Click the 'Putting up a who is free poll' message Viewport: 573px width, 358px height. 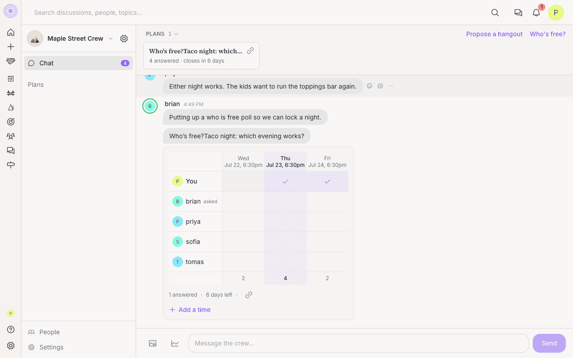click(x=245, y=117)
